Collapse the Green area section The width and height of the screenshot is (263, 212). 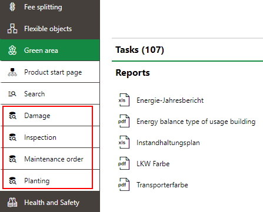coord(50,50)
